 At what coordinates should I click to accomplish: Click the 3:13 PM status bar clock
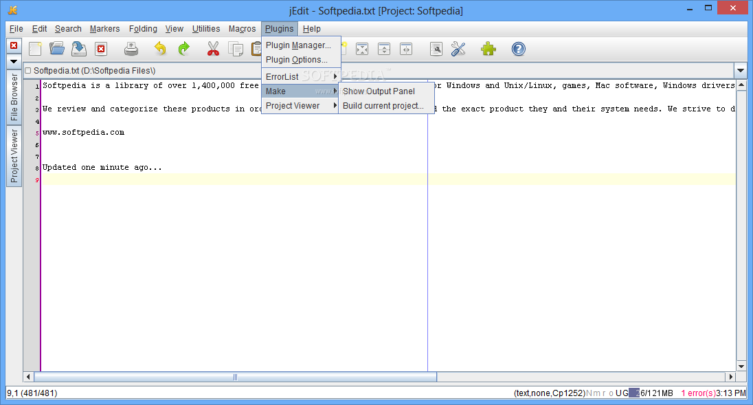click(x=731, y=393)
